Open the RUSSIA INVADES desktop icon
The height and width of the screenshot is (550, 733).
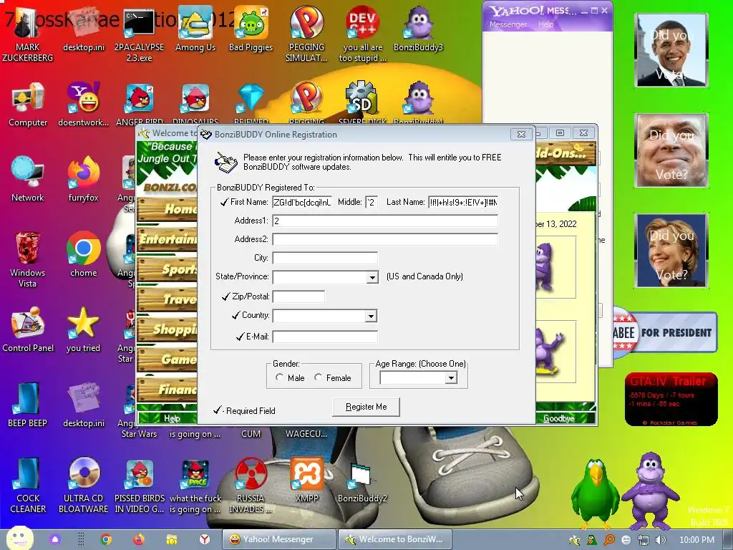251,486
